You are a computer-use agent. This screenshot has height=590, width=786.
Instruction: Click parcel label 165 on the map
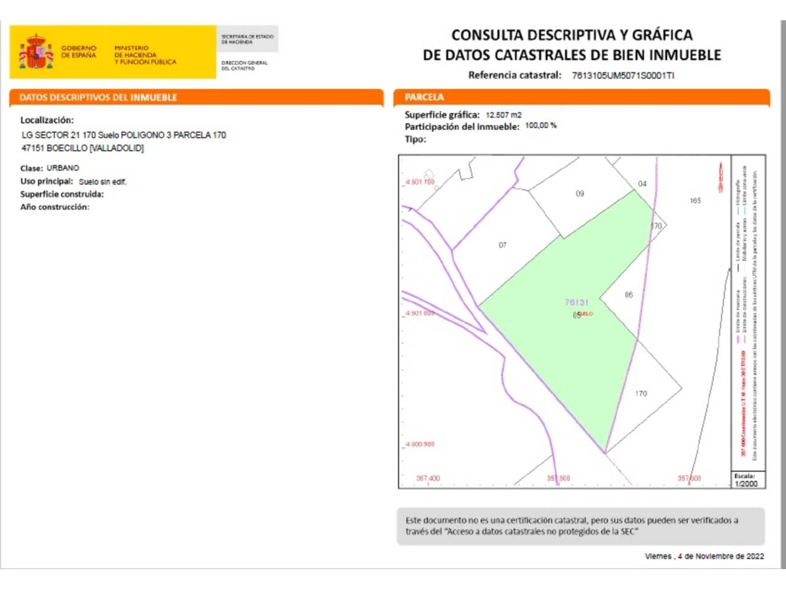[x=695, y=201]
